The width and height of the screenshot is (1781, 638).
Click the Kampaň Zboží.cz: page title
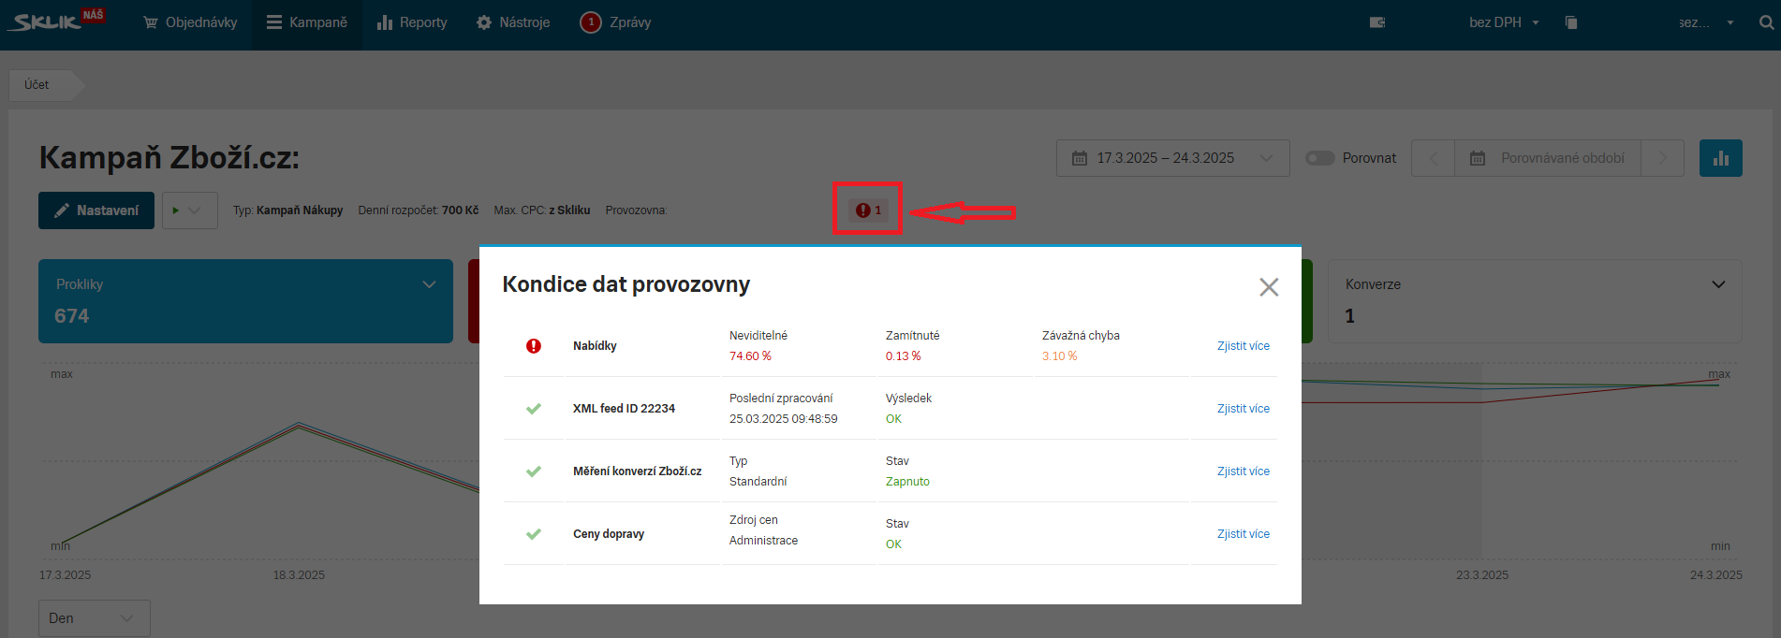pyautogui.click(x=169, y=158)
